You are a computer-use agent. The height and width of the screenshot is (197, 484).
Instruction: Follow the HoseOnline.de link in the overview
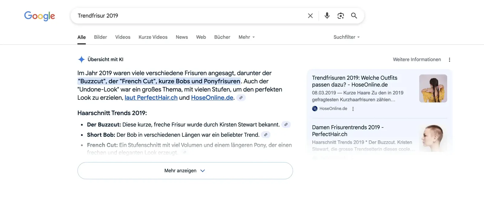click(x=212, y=98)
